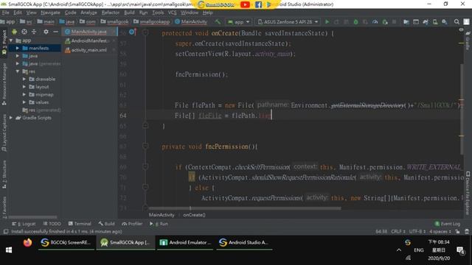
Task: Open ASUS Zenfone 5 API 28 device dropdown
Action: pyautogui.click(x=288, y=22)
